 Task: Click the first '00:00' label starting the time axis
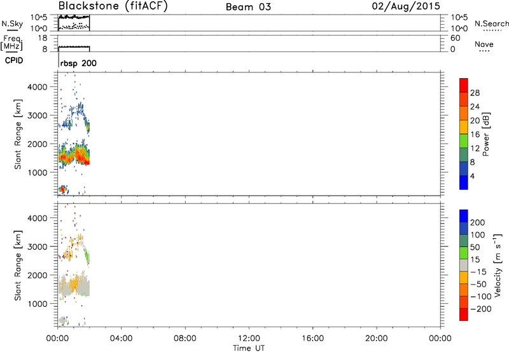57,339
